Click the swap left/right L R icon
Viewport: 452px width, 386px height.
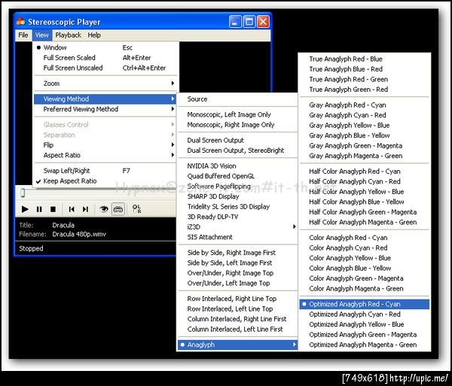136,209
